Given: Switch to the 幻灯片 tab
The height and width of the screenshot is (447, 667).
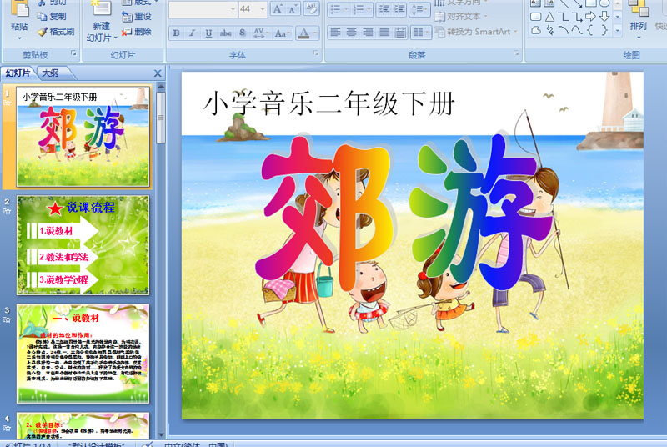Looking at the screenshot, I should coord(18,73).
